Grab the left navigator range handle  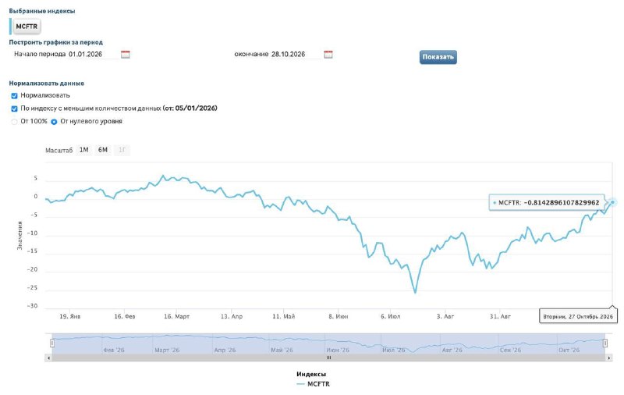pos(52,343)
